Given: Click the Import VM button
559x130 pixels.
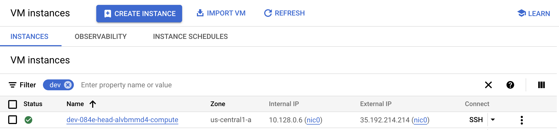Looking at the screenshot, I should (221, 13).
